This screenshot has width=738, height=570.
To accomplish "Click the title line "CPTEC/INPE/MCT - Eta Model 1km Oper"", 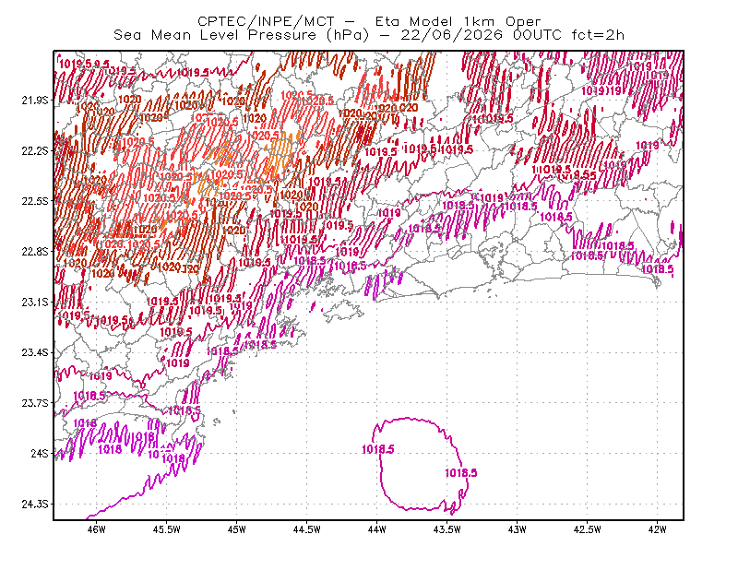I will [x=369, y=21].
